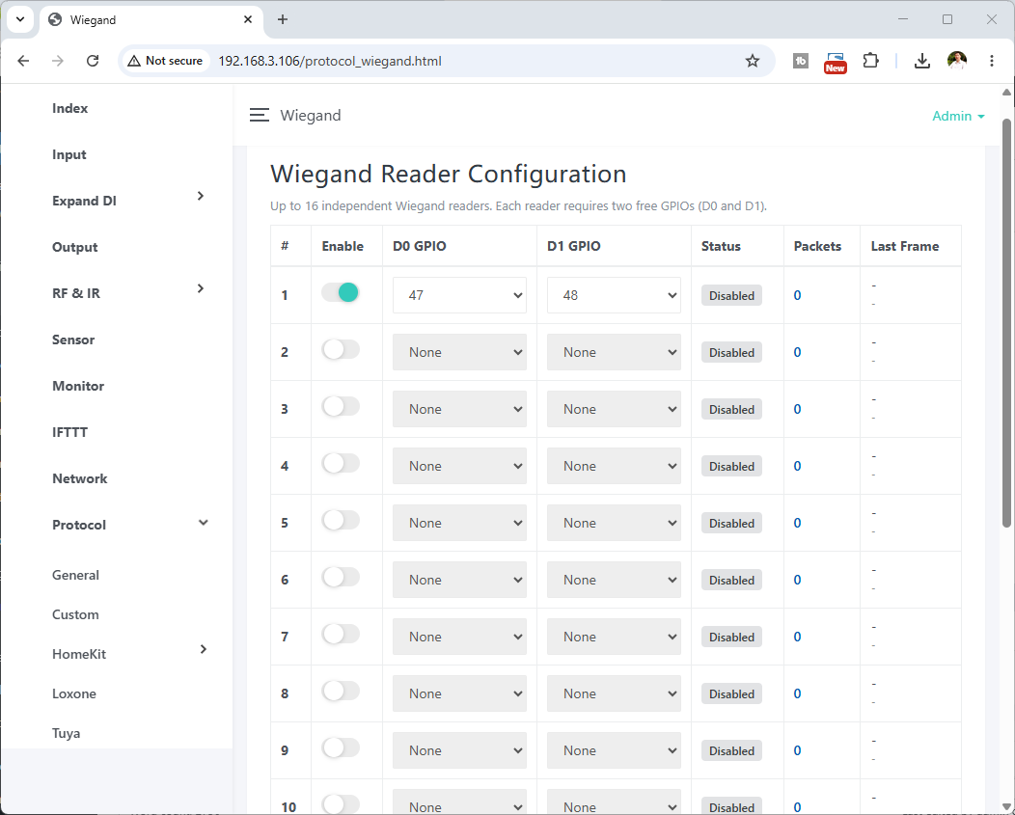The width and height of the screenshot is (1015, 815).
Task: Open the Admin dropdown menu
Action: coord(958,116)
